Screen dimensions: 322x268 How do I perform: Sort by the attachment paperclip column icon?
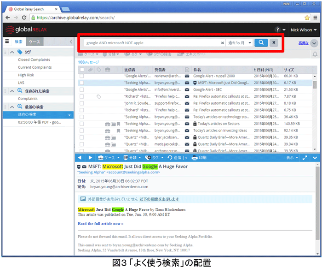90,70
